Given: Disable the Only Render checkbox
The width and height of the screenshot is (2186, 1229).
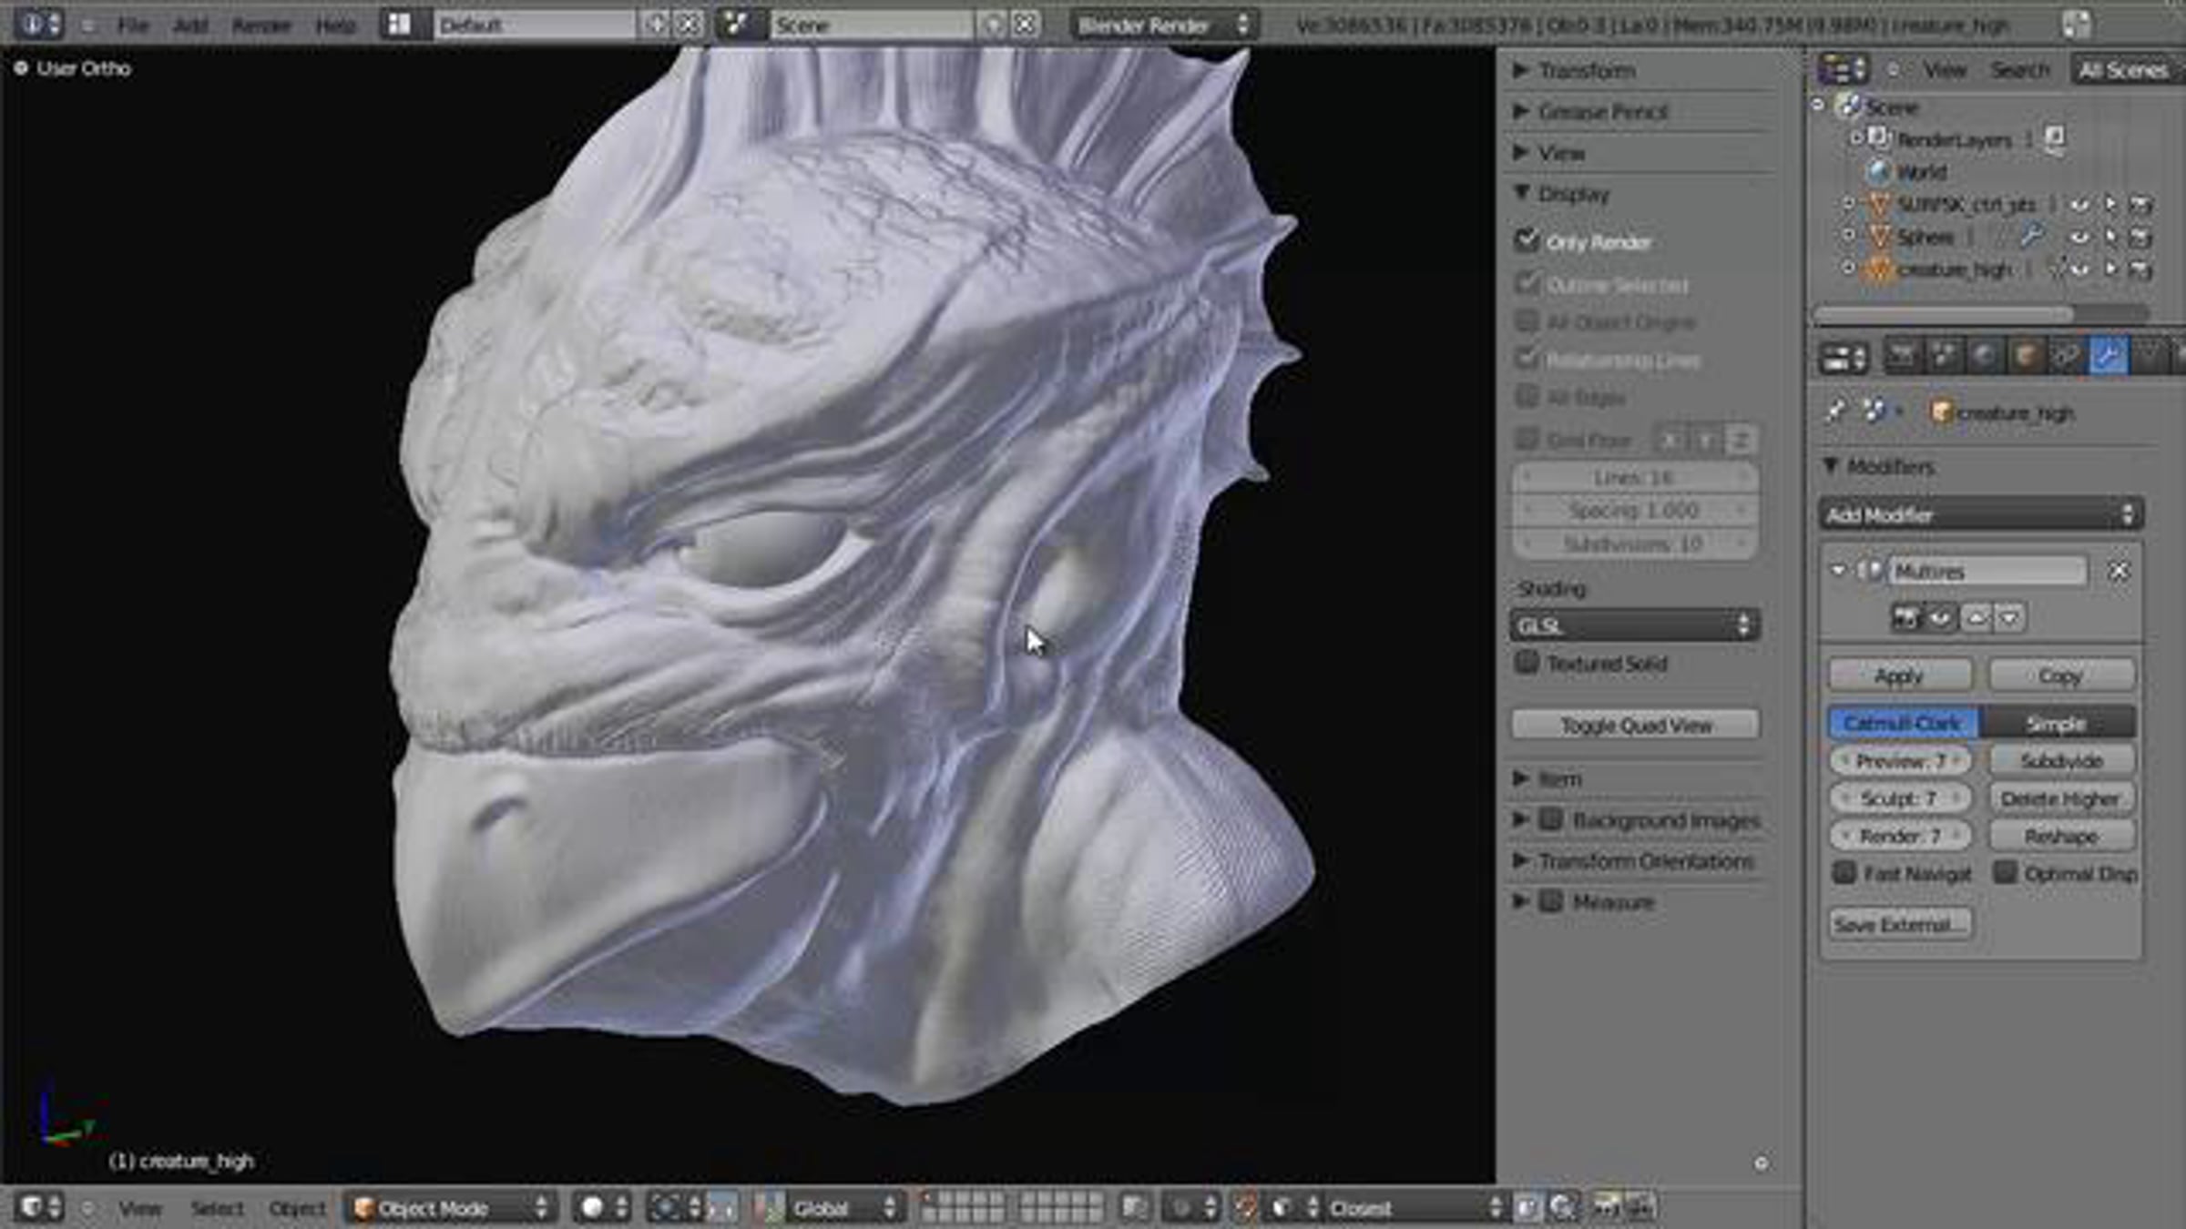Looking at the screenshot, I should point(1527,241).
